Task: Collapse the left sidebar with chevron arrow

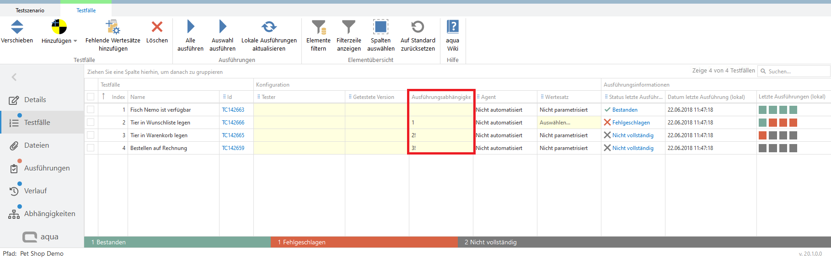Action: click(x=14, y=77)
